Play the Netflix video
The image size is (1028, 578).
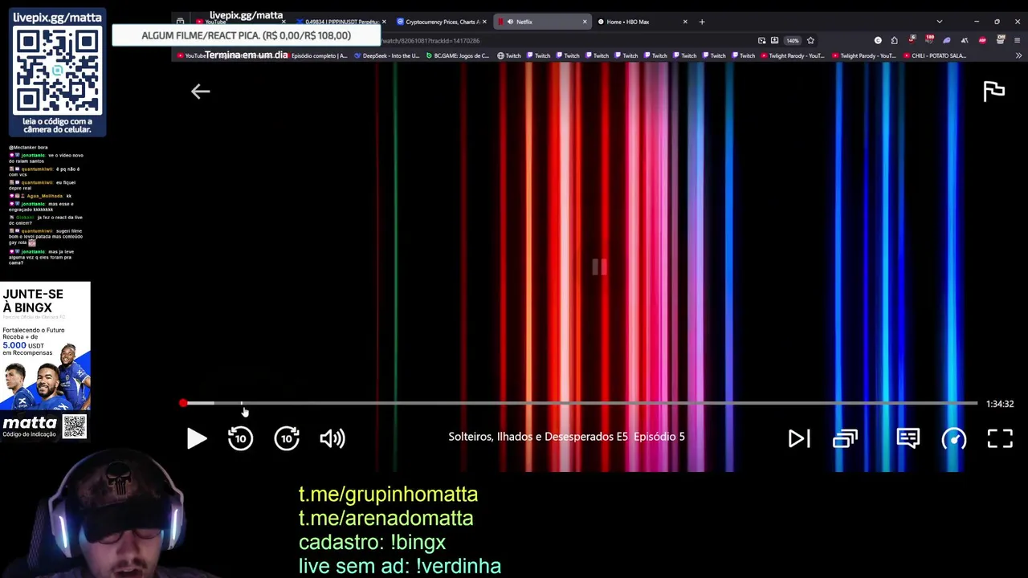(x=197, y=438)
